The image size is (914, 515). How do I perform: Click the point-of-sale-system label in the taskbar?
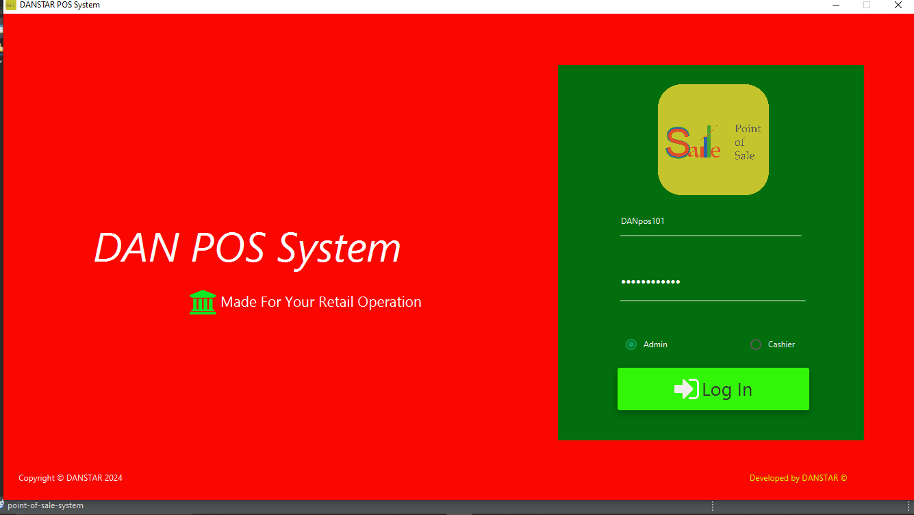coord(45,505)
